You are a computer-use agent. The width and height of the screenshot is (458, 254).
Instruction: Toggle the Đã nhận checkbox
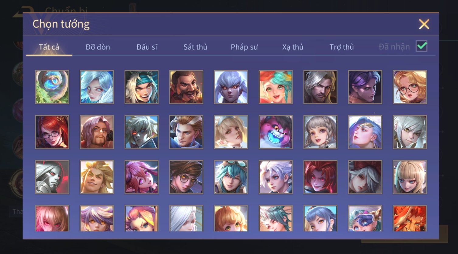[422, 46]
